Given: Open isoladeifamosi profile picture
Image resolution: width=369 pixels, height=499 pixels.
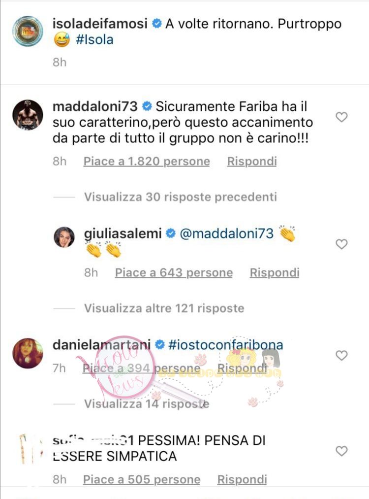Looking at the screenshot, I should (x=28, y=31).
